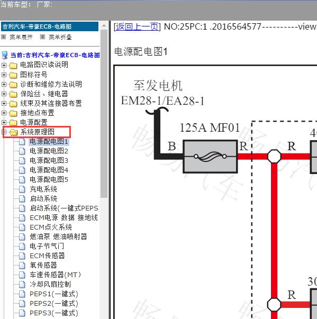Click the page icon of 电子节气门
317x319 pixels.
coord(22,247)
